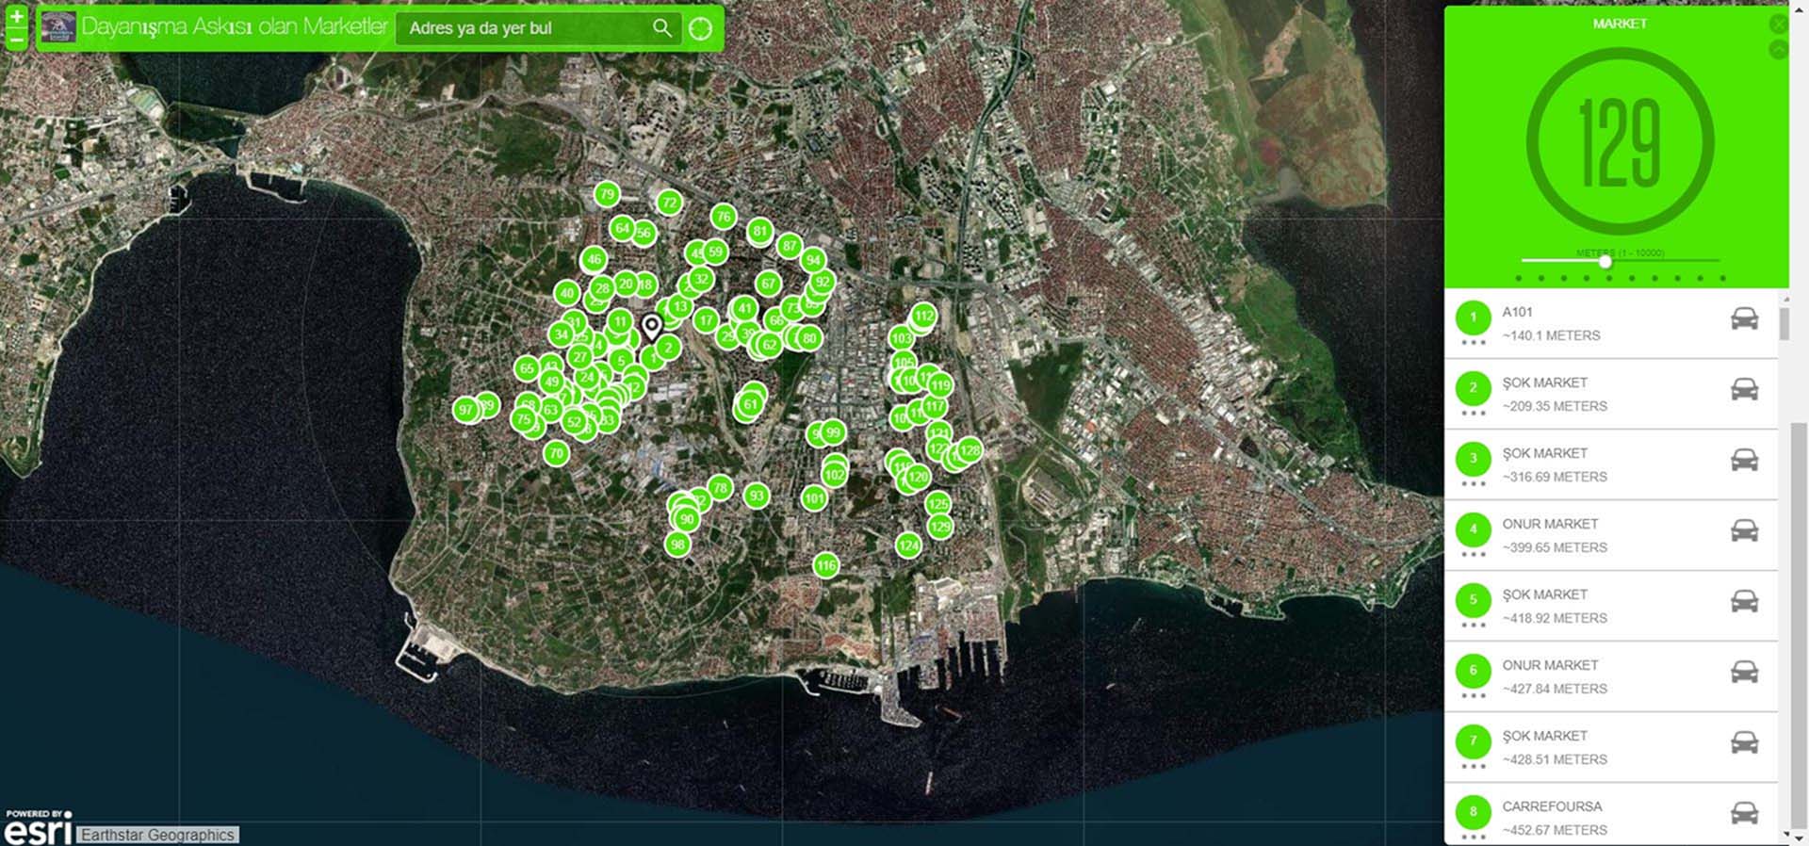Click map marker number 93
The width and height of the screenshot is (1809, 846).
[757, 496]
